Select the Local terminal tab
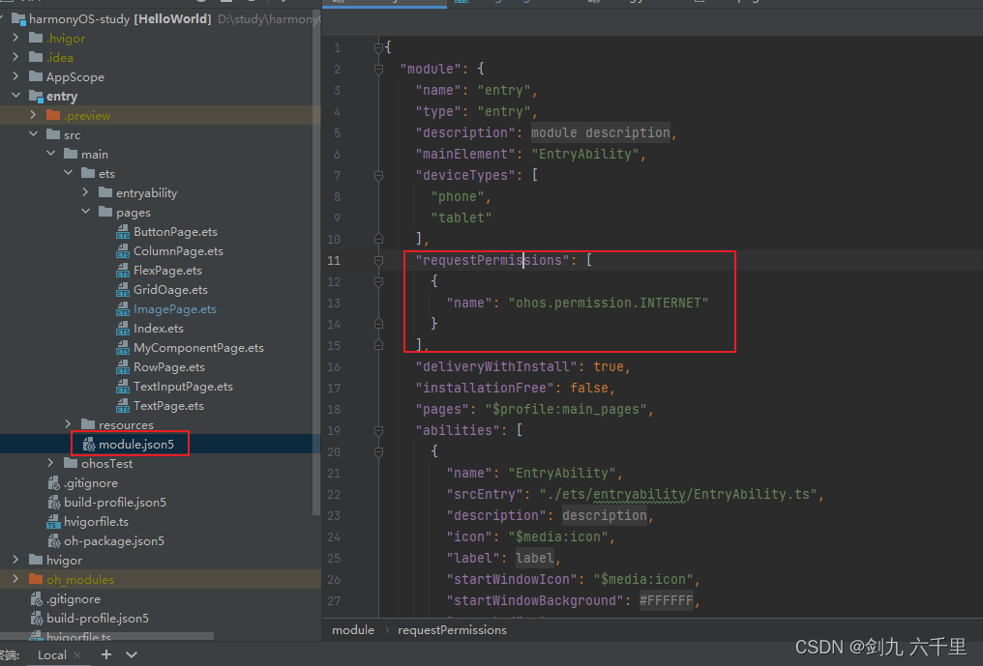This screenshot has height=666, width=983. click(x=52, y=654)
